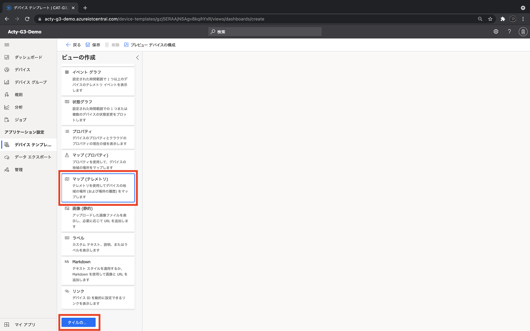530x331 pixels.
Task: Select the ラベル tile
Action: tap(98, 244)
